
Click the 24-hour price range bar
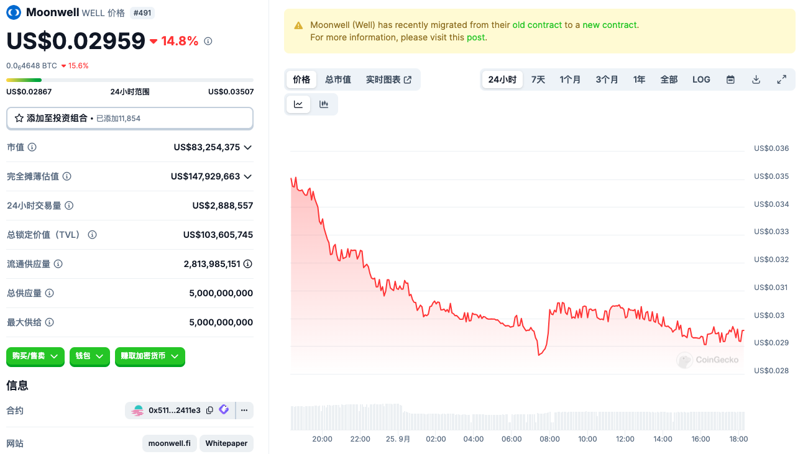[x=129, y=80]
